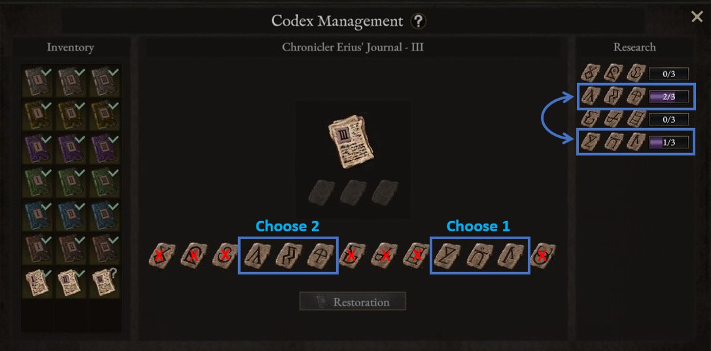The height and width of the screenshot is (351, 711).
Task: Select the gray book marked I in Inventory
Action: click(38, 82)
